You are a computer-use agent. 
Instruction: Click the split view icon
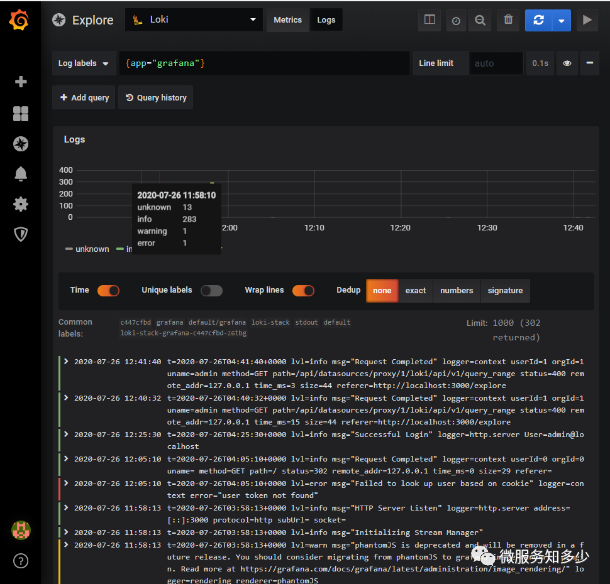[430, 20]
